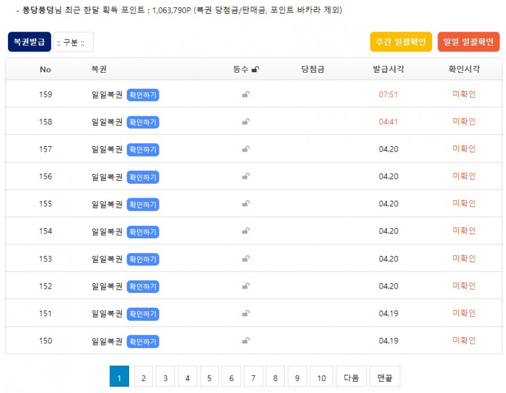Click 주간 일괄확인 yellow button
This screenshot has height=393, width=506.
[401, 42]
